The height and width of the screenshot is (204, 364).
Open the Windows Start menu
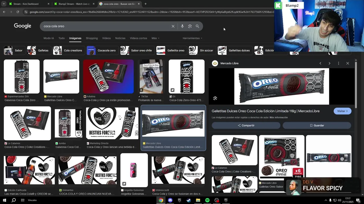(x=4, y=200)
